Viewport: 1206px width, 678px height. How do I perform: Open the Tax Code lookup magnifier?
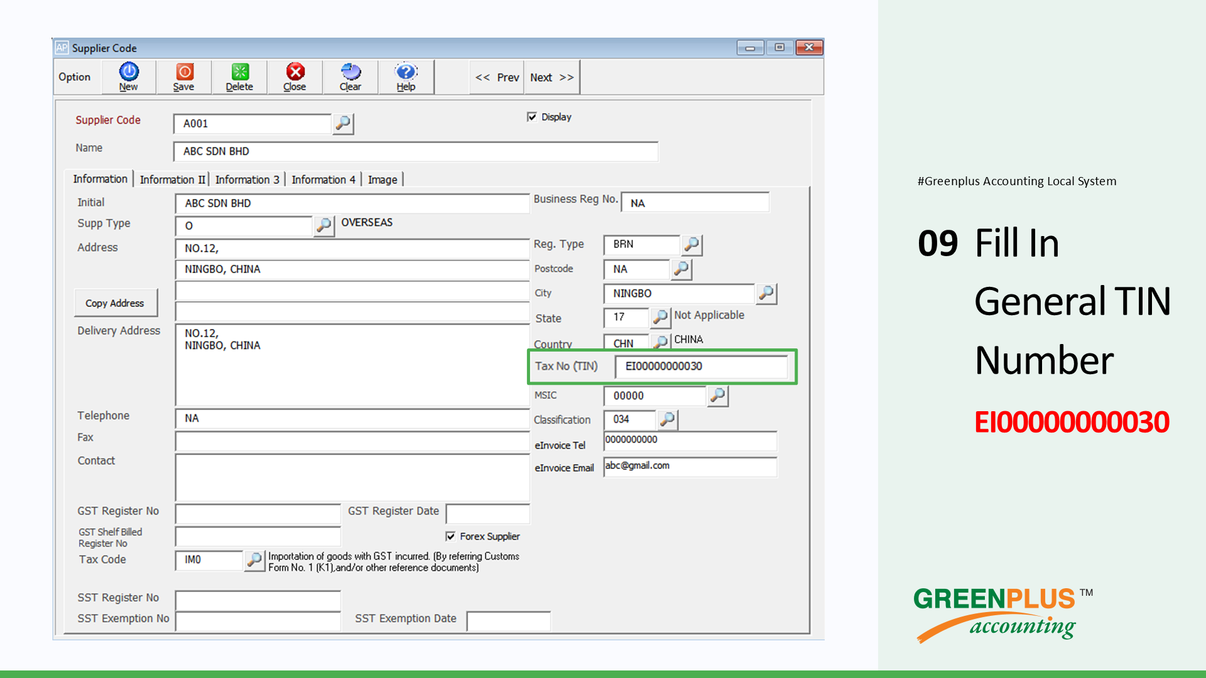coord(254,560)
